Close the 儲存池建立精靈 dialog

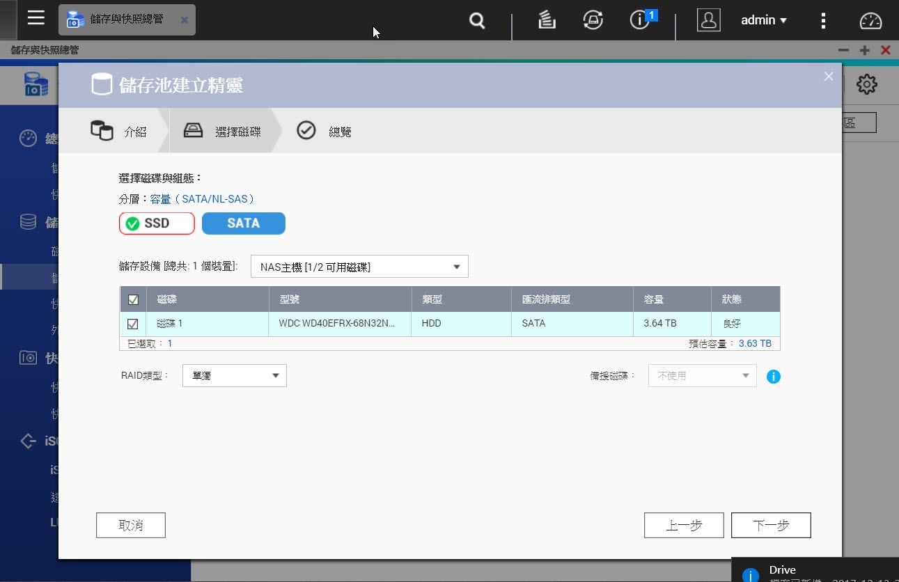point(829,77)
